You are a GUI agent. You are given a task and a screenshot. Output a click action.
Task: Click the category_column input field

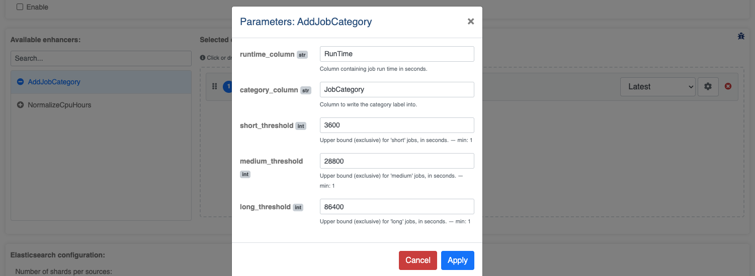(x=397, y=89)
